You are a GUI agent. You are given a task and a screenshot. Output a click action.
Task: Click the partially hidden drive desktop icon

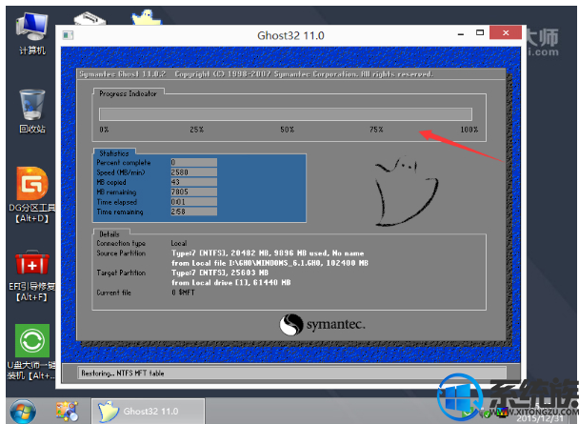click(90, 18)
